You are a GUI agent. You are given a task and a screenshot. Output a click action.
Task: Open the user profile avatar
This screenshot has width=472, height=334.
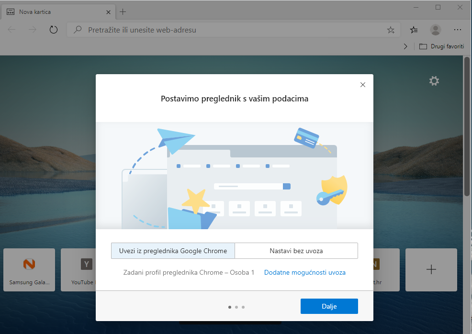[x=435, y=30]
